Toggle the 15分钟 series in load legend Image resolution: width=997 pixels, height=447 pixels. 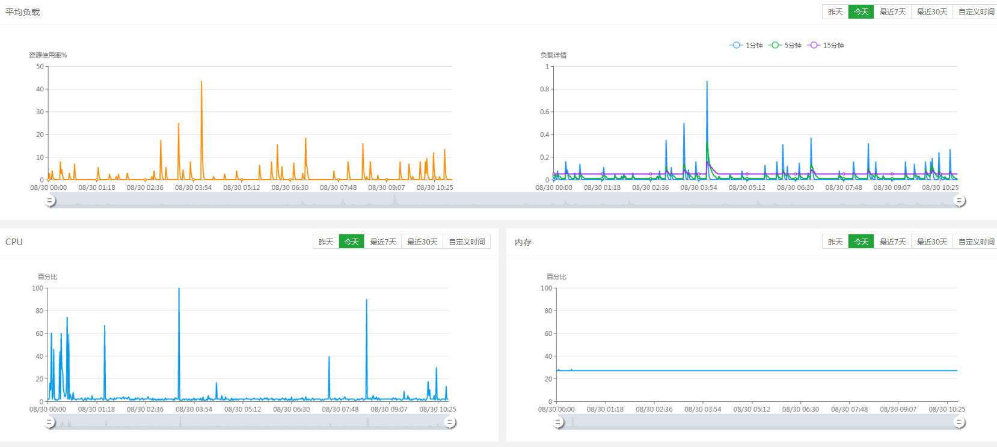tap(826, 45)
